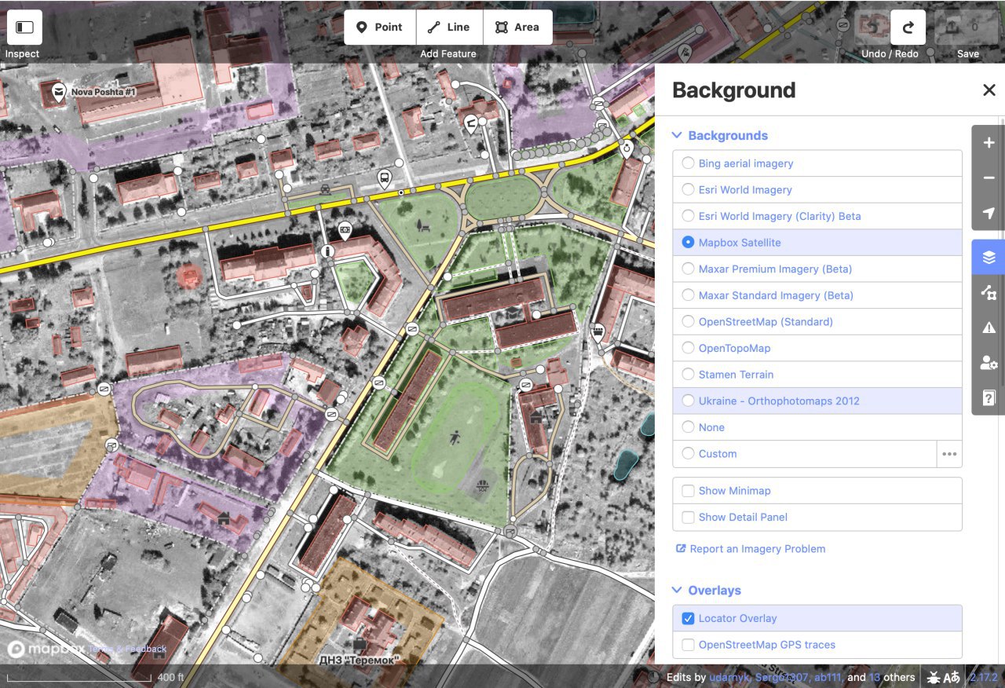Image resolution: width=1005 pixels, height=688 pixels.
Task: Open contributor udarnyk's profile link
Action: [730, 677]
